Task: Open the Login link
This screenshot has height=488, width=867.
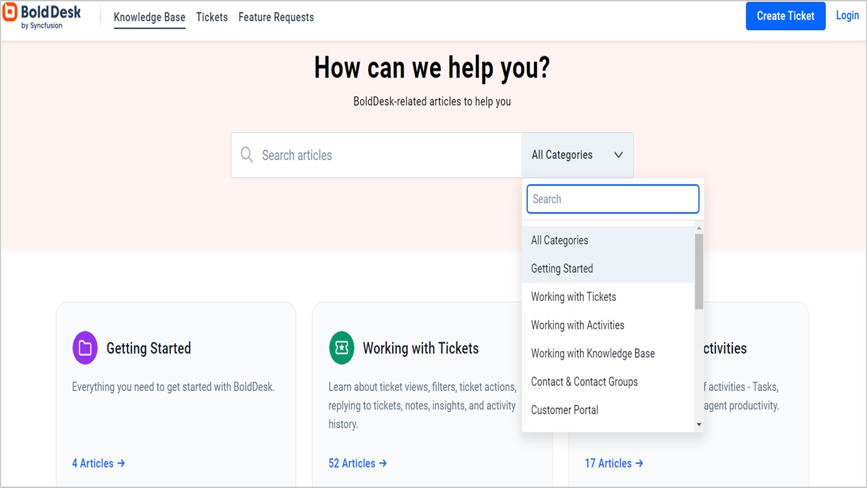Action: click(847, 16)
